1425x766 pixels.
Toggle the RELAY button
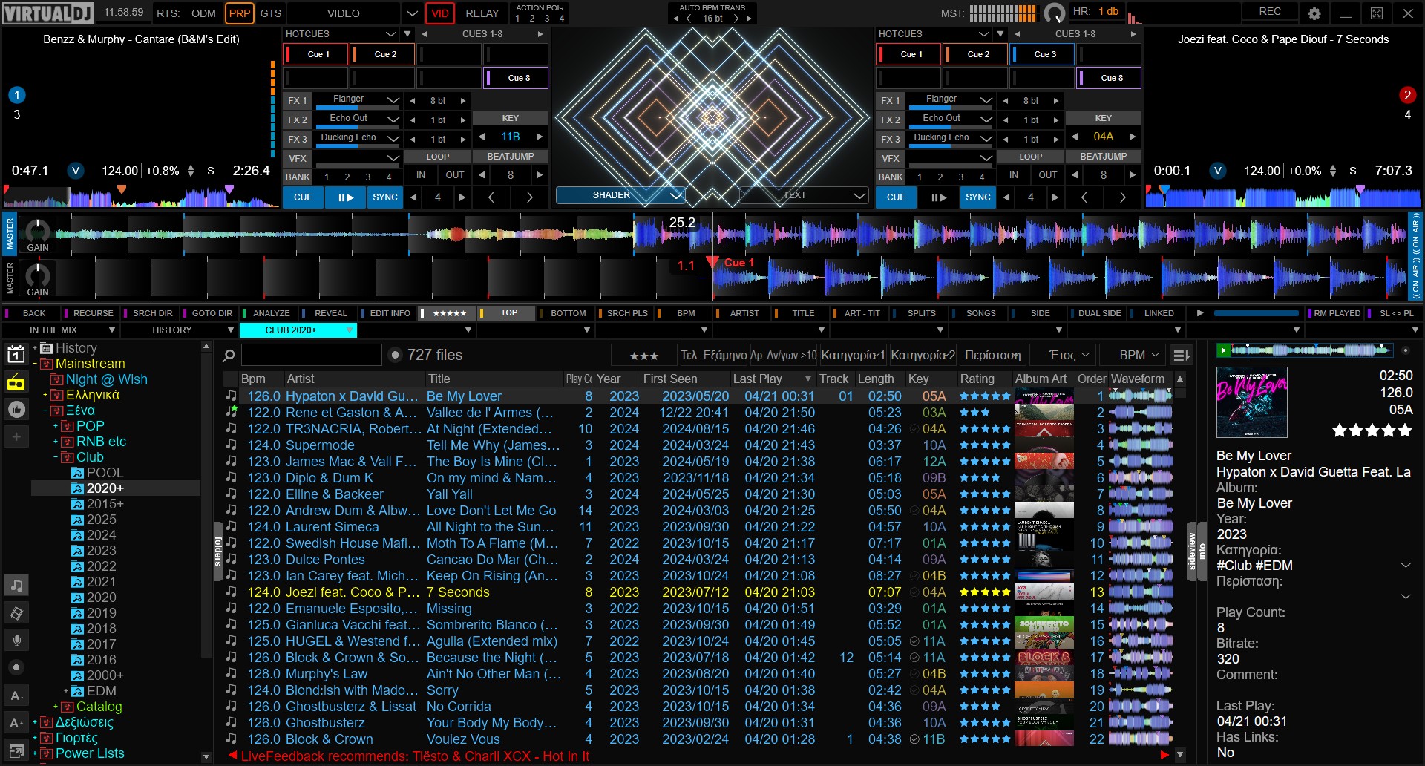tap(482, 13)
